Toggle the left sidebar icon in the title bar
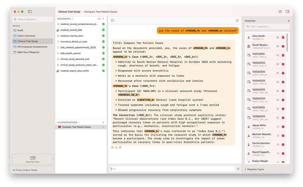This screenshot has width=303, height=187. 30,12
